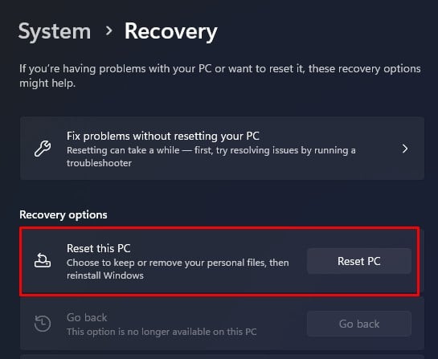Image resolution: width=438 pixels, height=359 pixels.
Task: Click the Reset this PC icon
Action: tap(43, 260)
